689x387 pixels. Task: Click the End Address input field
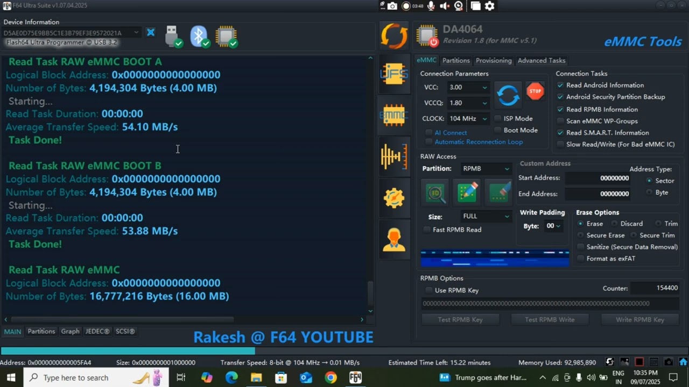[x=599, y=194]
